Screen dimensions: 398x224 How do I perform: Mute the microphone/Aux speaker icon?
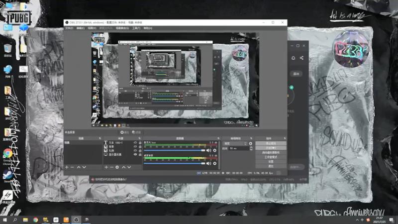click(208, 150)
